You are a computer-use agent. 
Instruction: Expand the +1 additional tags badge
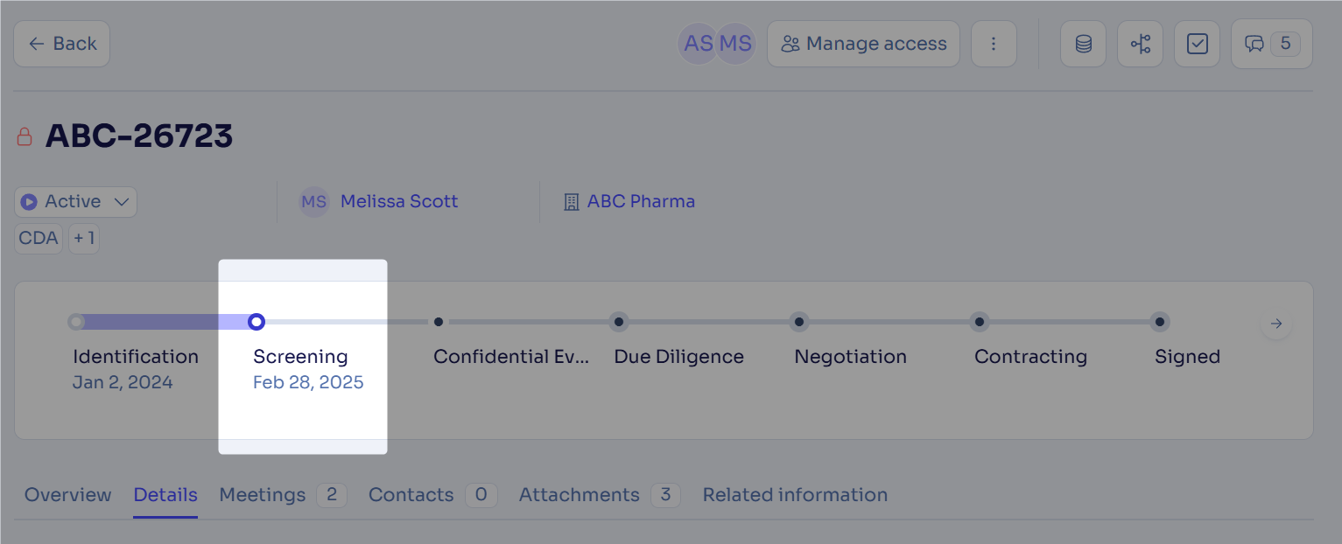coord(84,238)
